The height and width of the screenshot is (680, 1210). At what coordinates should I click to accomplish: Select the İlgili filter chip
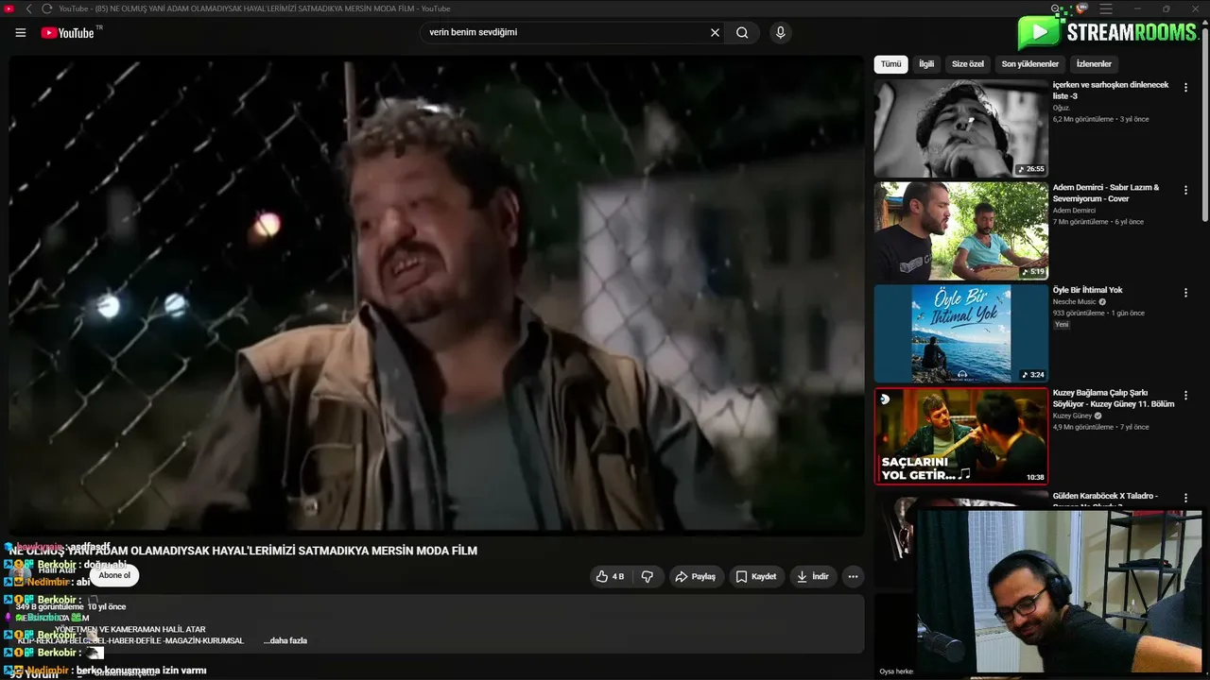926,64
